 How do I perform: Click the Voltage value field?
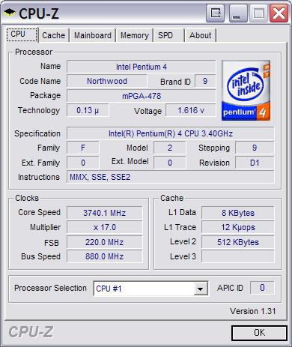[x=191, y=110]
